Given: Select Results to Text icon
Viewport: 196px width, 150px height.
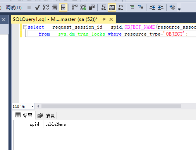Looking at the screenshot, I should [103, 7].
